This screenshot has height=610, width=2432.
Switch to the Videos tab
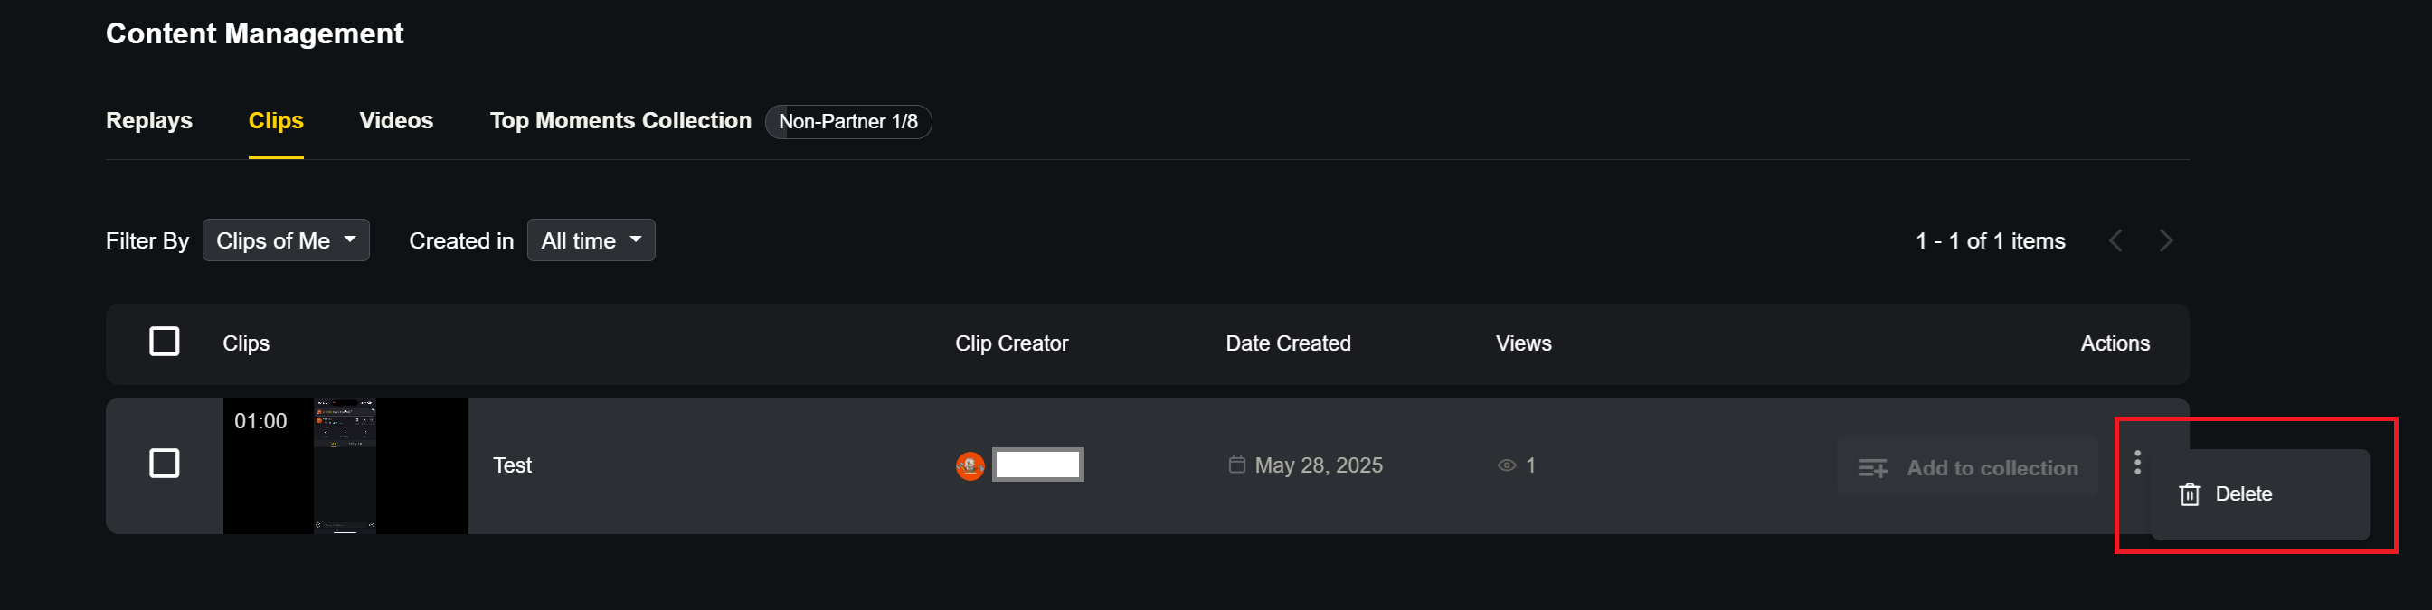[396, 121]
